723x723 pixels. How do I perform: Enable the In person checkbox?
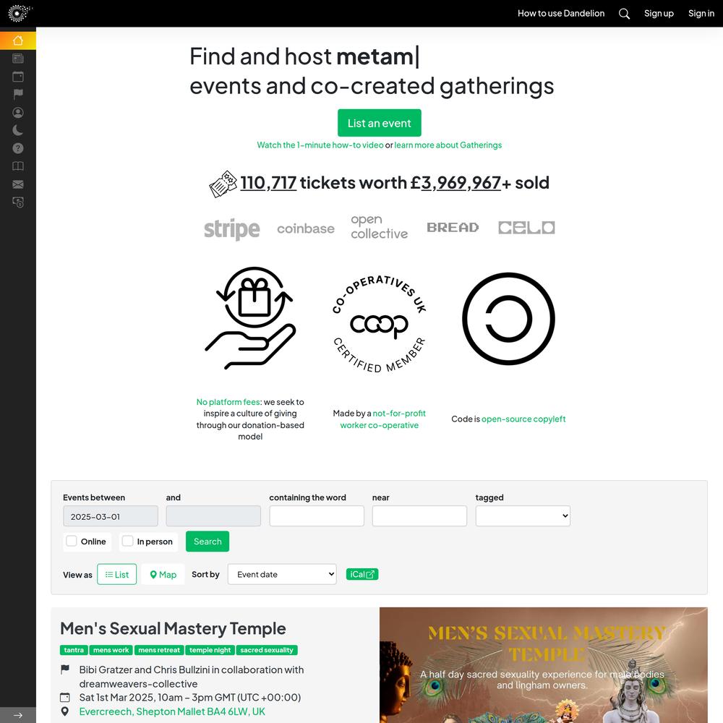[x=128, y=541]
